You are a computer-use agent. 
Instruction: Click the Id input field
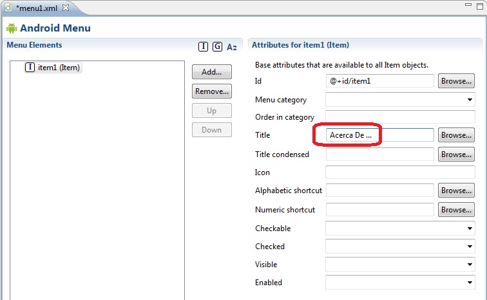tap(380, 81)
